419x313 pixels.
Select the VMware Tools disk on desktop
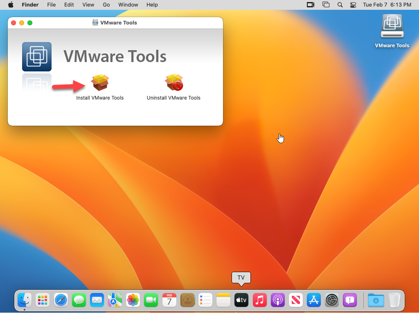coord(392,28)
